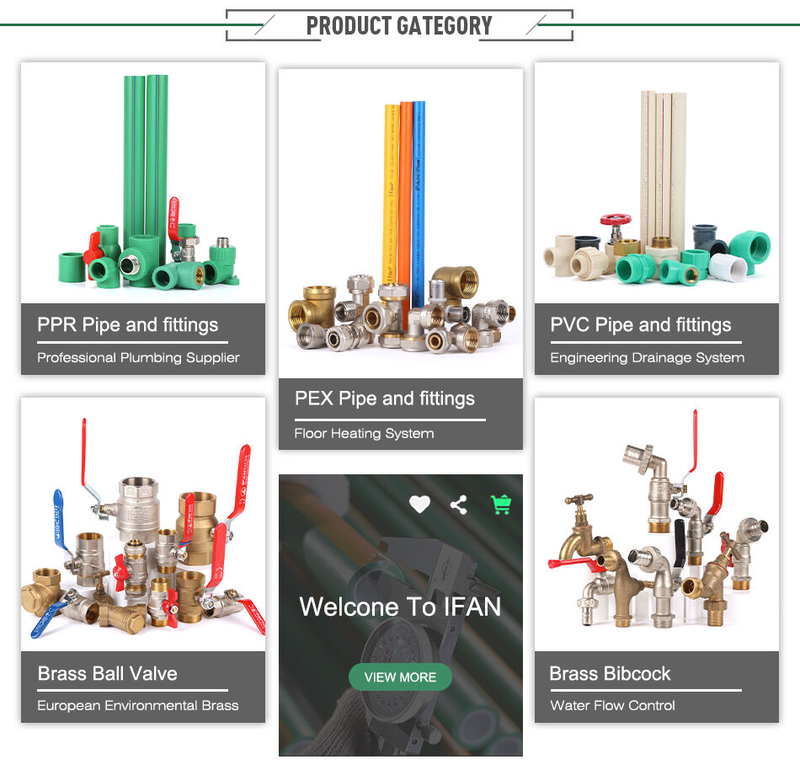Click the Welcome To IFAN text

pos(401,607)
